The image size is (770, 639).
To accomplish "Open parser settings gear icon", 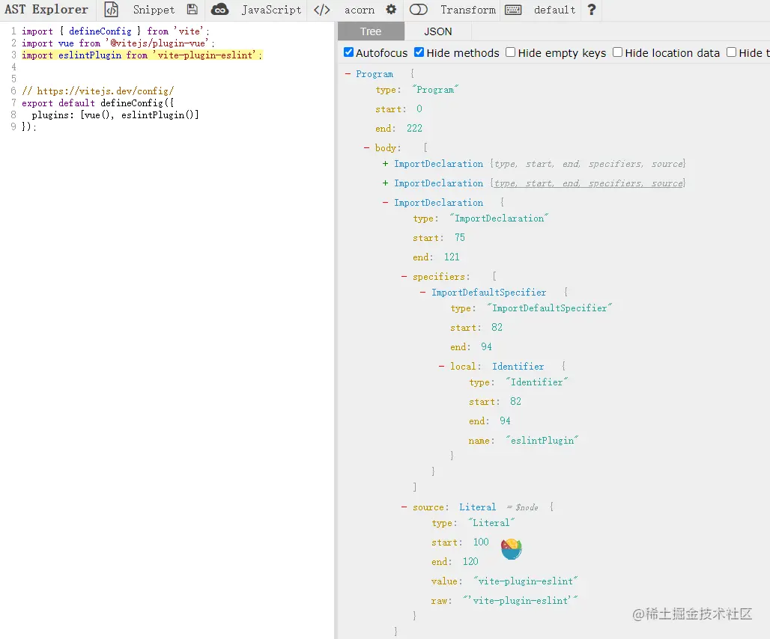I will [391, 10].
